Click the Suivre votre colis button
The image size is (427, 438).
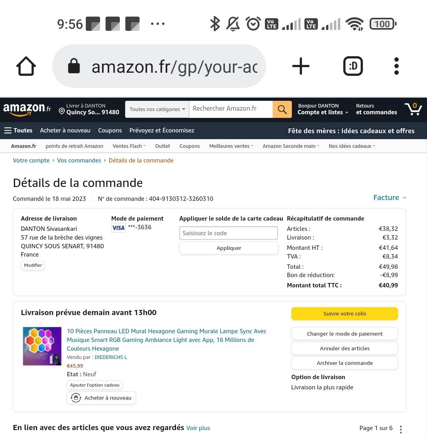(344, 314)
